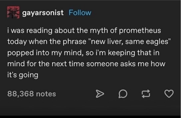
Task: Like the post with the heart icon
Action: [169, 94]
